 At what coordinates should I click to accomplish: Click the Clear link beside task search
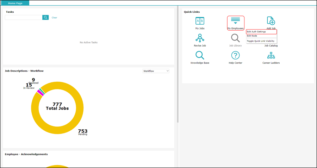(54, 18)
